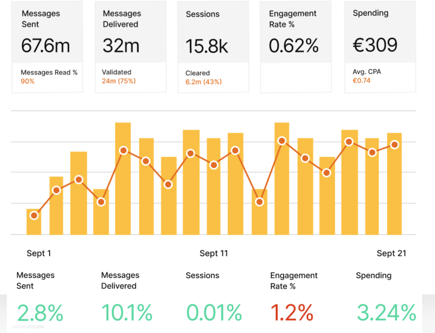Select the shortest bar in the chart
Viewport: 435px width, 333px height.
click(34, 222)
